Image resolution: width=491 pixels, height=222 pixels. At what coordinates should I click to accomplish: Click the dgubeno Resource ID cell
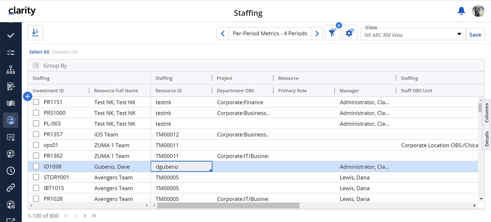coord(181,166)
